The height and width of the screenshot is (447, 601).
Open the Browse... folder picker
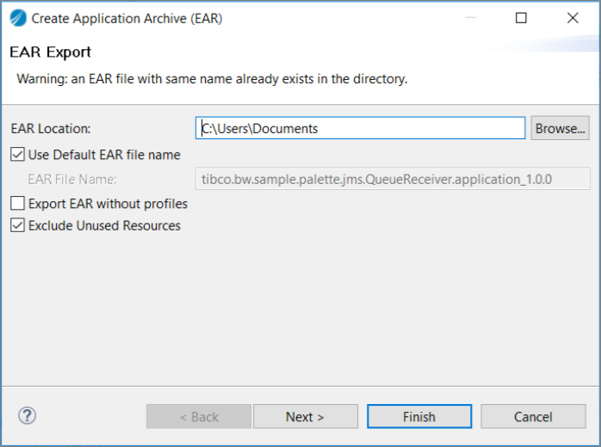(x=560, y=128)
